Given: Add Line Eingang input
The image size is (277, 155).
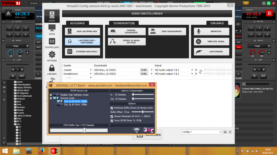Looking at the screenshot, I should coord(212,52).
